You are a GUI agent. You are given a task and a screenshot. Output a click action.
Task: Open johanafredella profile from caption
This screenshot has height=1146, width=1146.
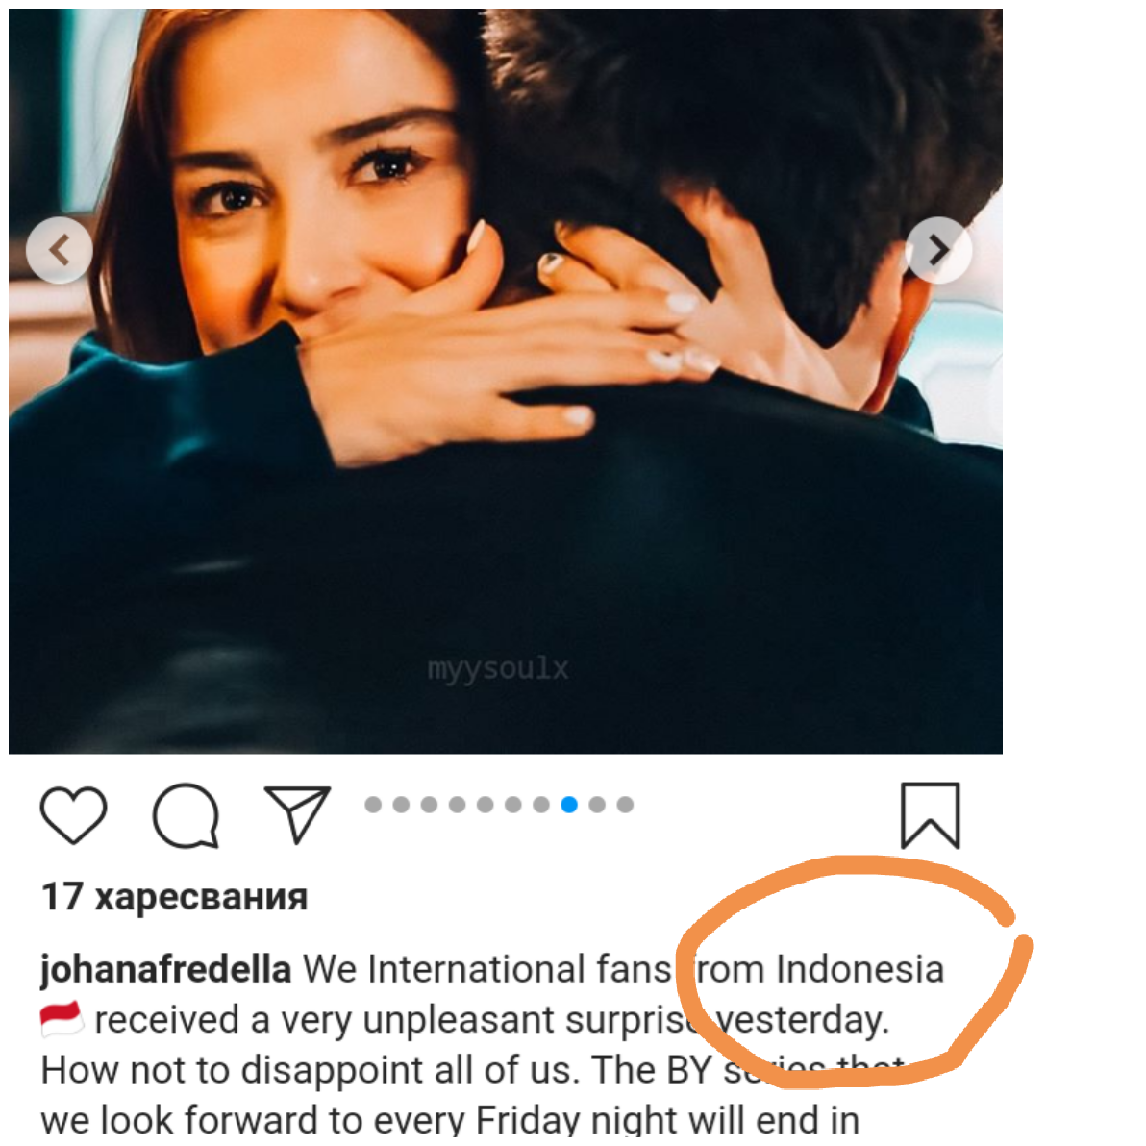166,969
